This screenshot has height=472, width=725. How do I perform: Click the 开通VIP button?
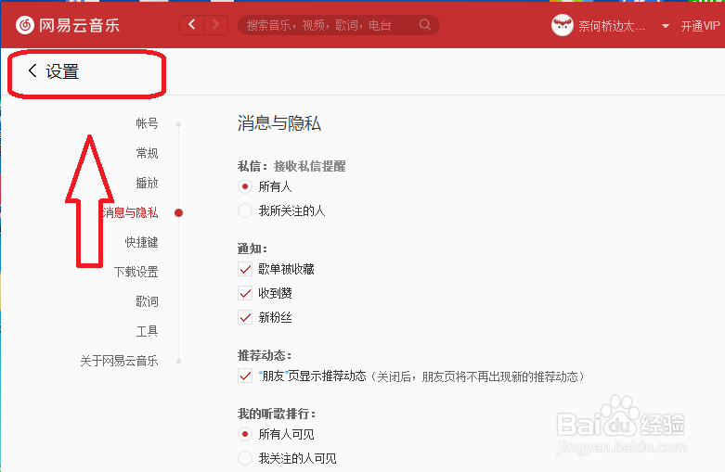click(x=700, y=26)
